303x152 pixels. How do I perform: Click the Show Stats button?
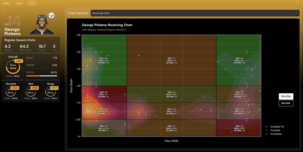pos(286,96)
